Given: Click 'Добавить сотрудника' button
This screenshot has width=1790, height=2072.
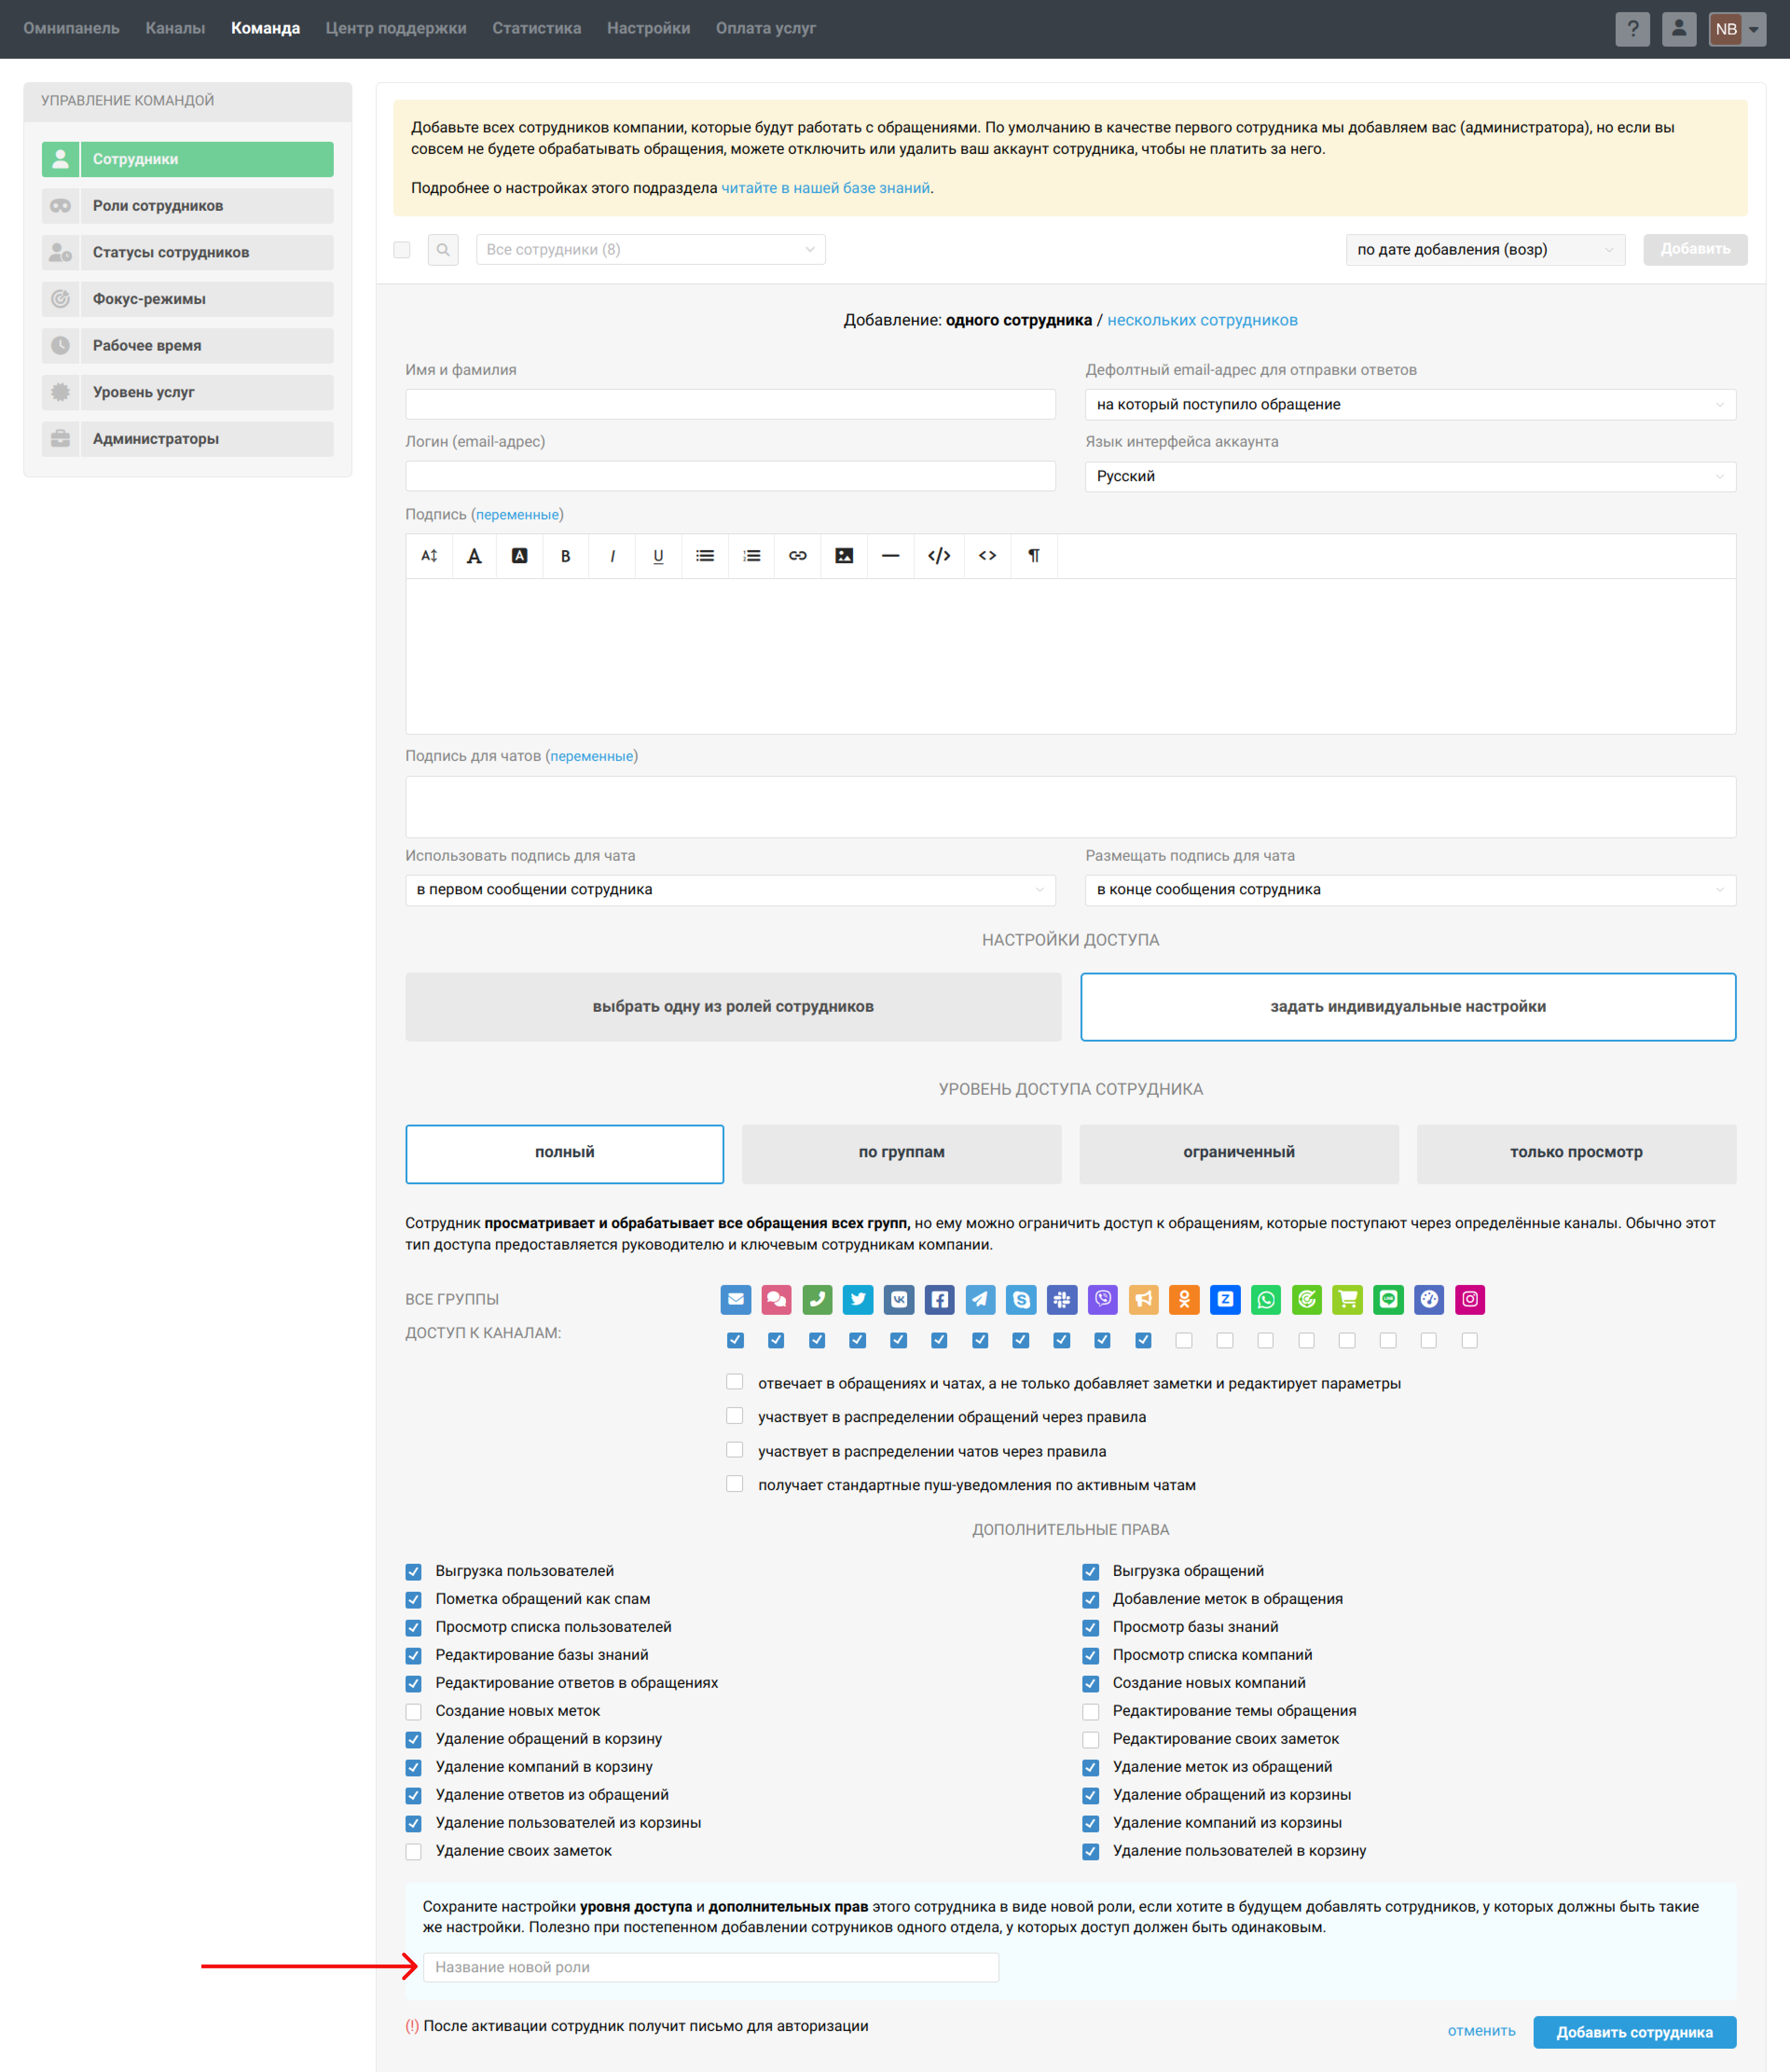Looking at the screenshot, I should pyautogui.click(x=1634, y=2032).
